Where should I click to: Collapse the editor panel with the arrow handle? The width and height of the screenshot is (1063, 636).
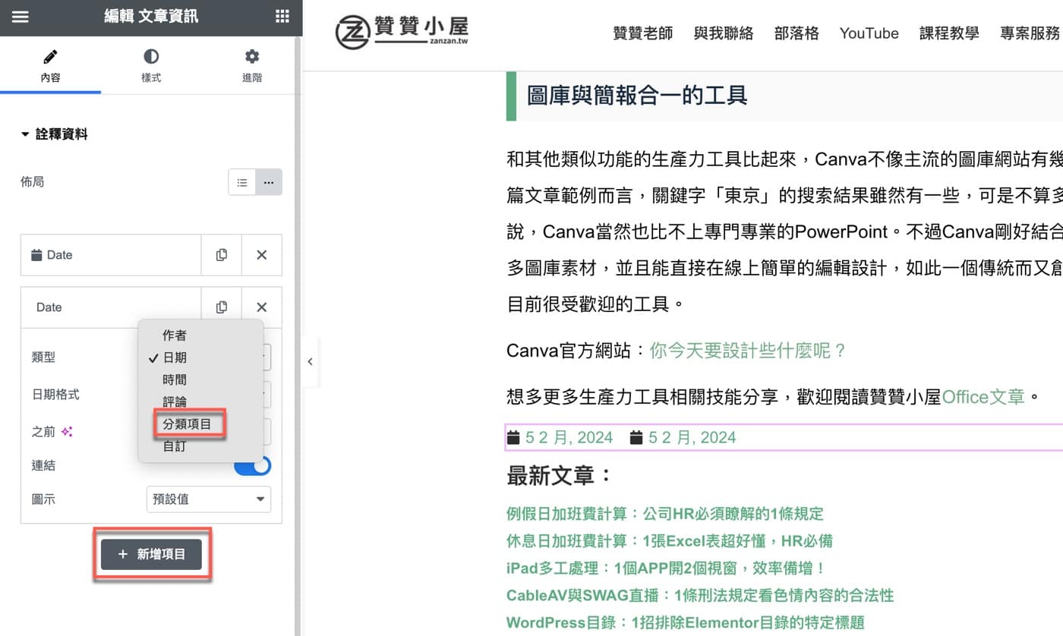(310, 362)
